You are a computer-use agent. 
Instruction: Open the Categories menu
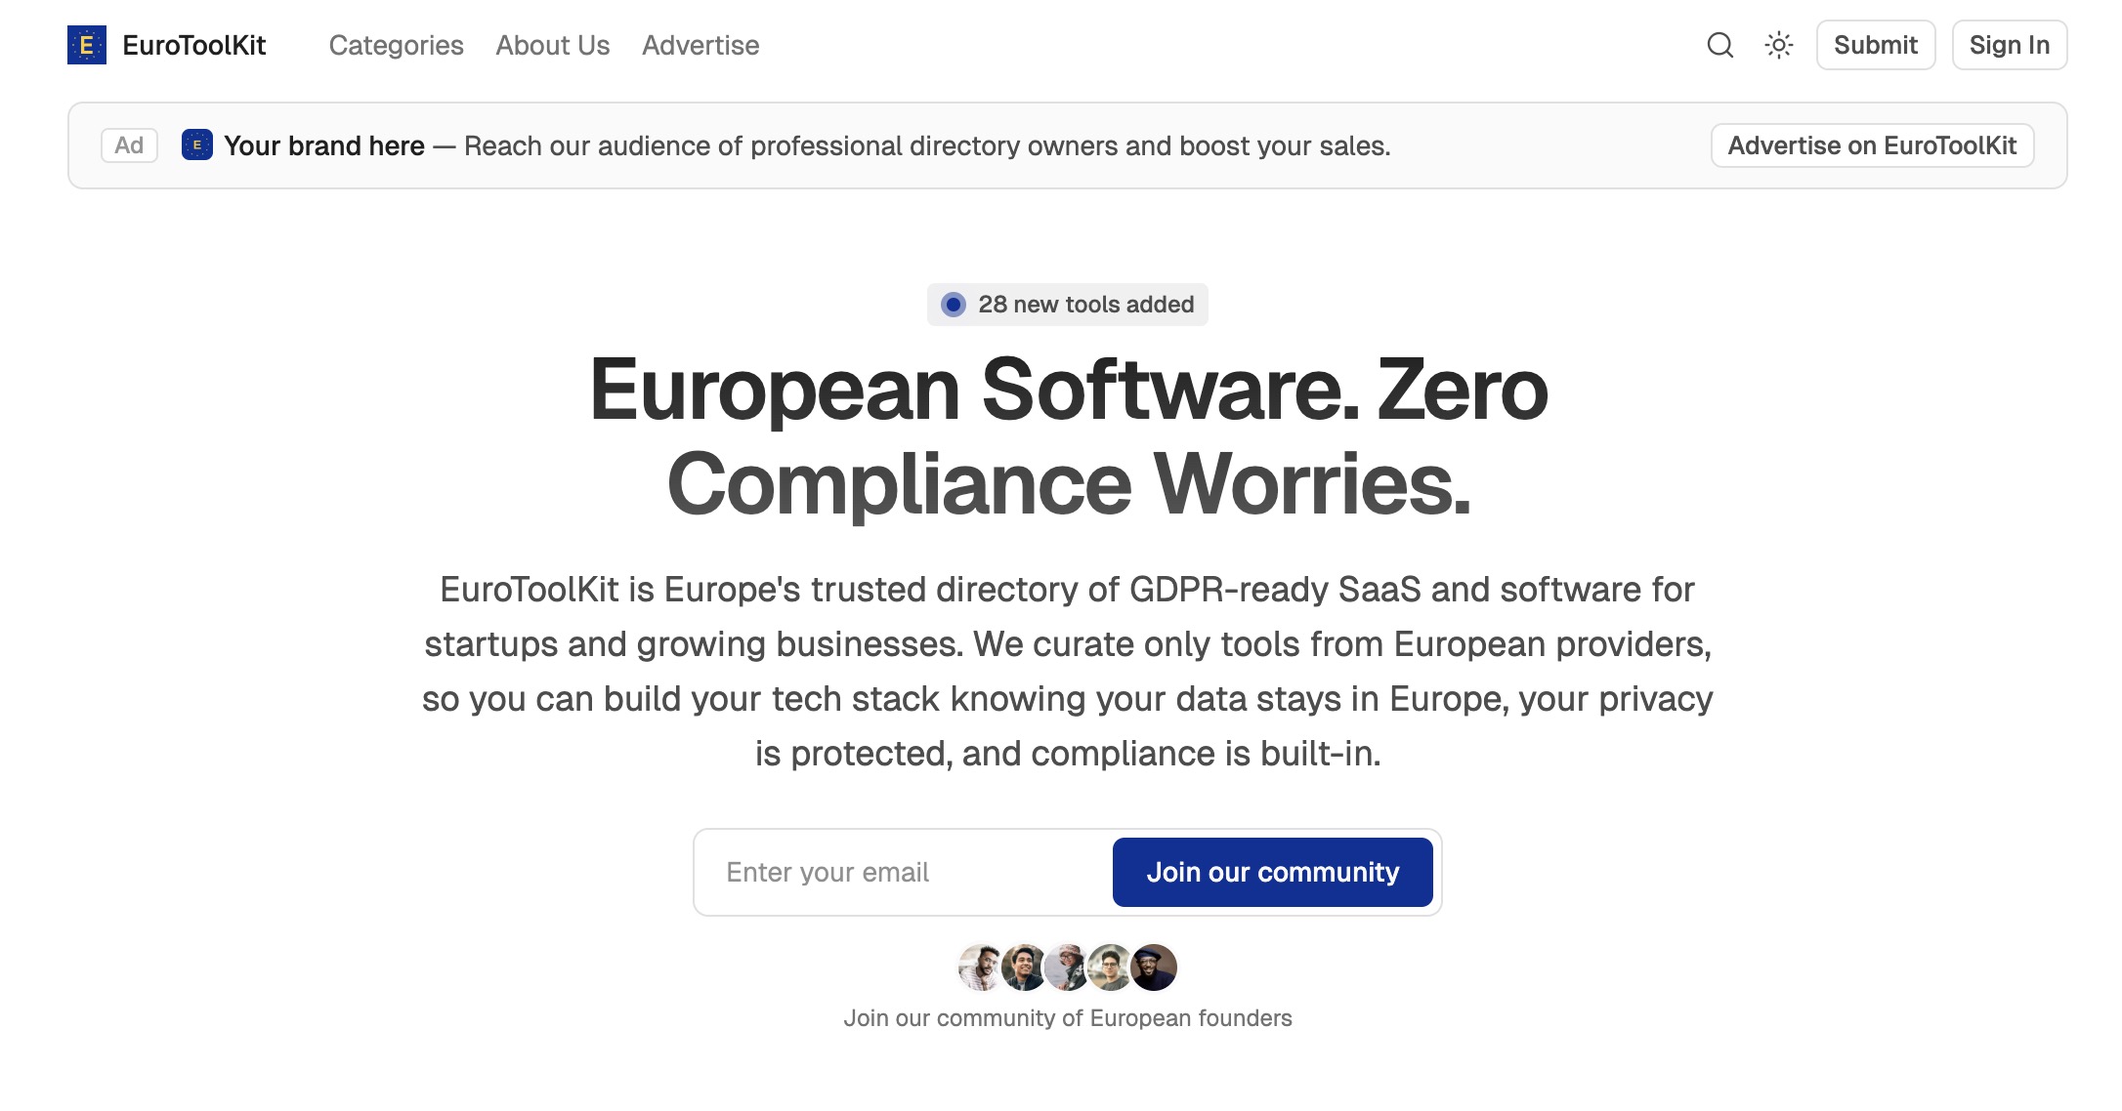pyautogui.click(x=396, y=45)
